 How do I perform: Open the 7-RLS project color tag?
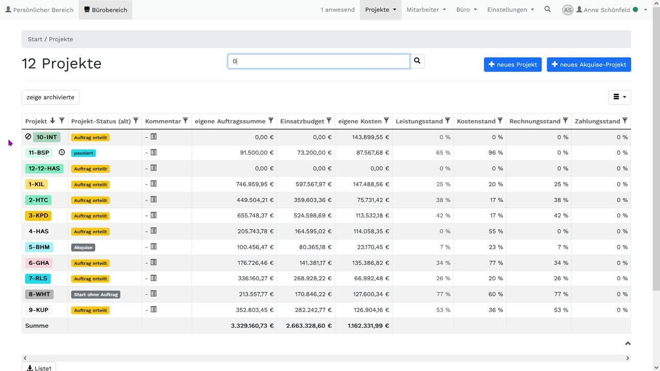[x=38, y=279]
